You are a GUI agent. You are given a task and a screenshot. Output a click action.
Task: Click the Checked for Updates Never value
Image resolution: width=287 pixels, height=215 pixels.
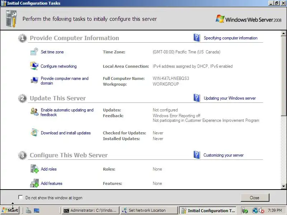tap(158, 133)
